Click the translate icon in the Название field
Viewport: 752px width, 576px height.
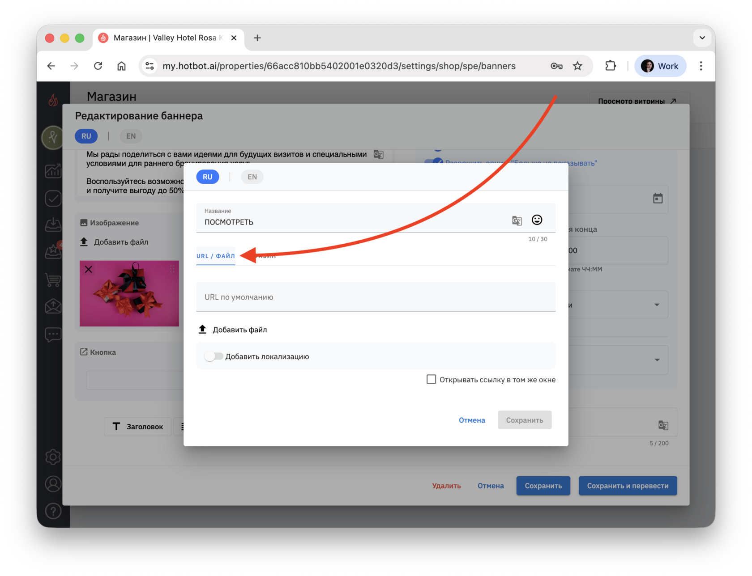click(x=517, y=220)
